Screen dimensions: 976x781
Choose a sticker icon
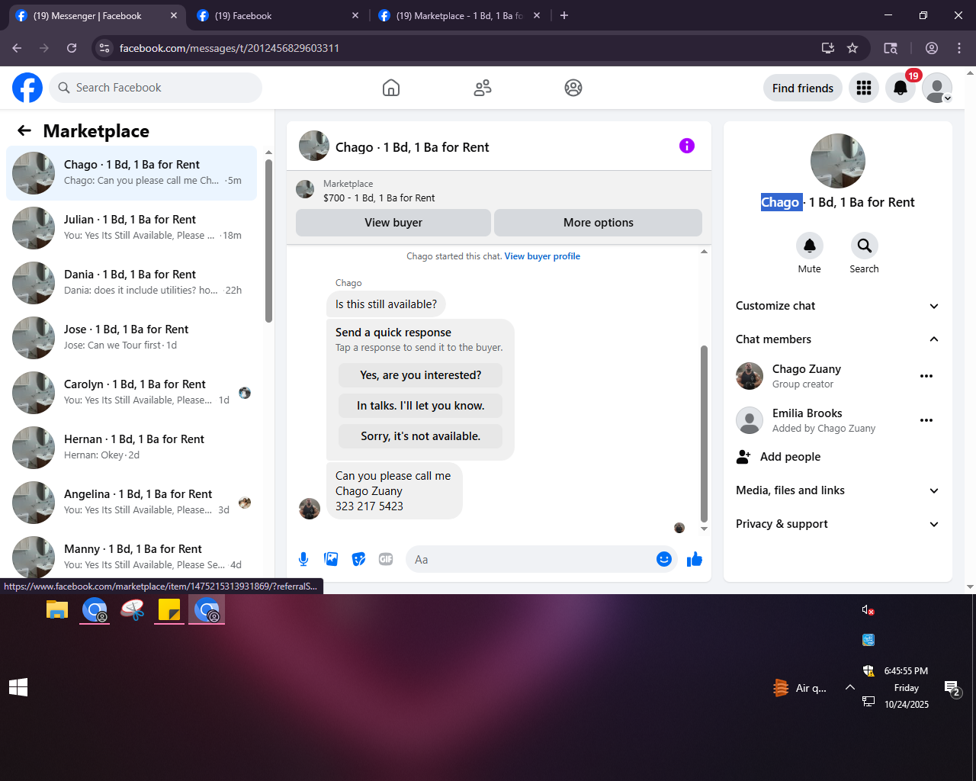point(358,559)
